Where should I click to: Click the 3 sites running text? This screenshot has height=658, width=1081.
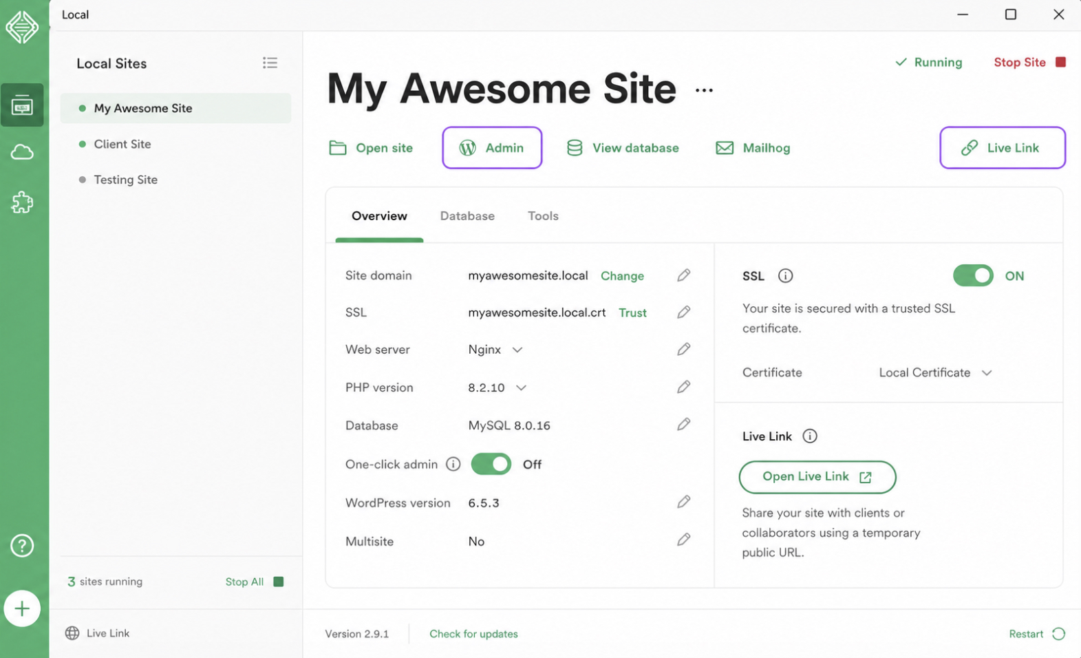coord(105,582)
